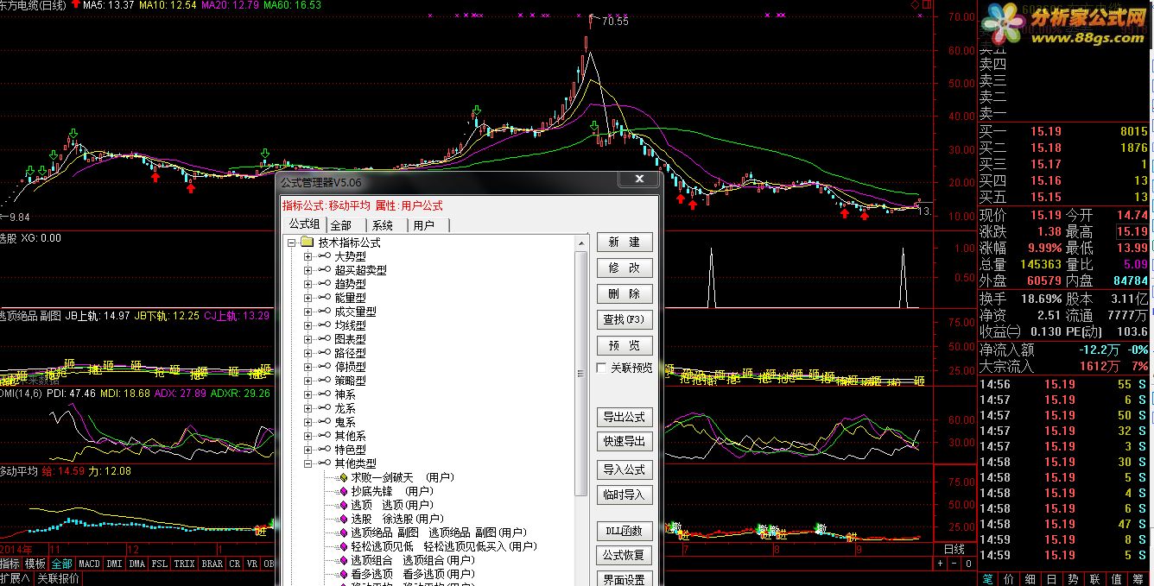Expand the 能量型 formula group

pos(308,298)
